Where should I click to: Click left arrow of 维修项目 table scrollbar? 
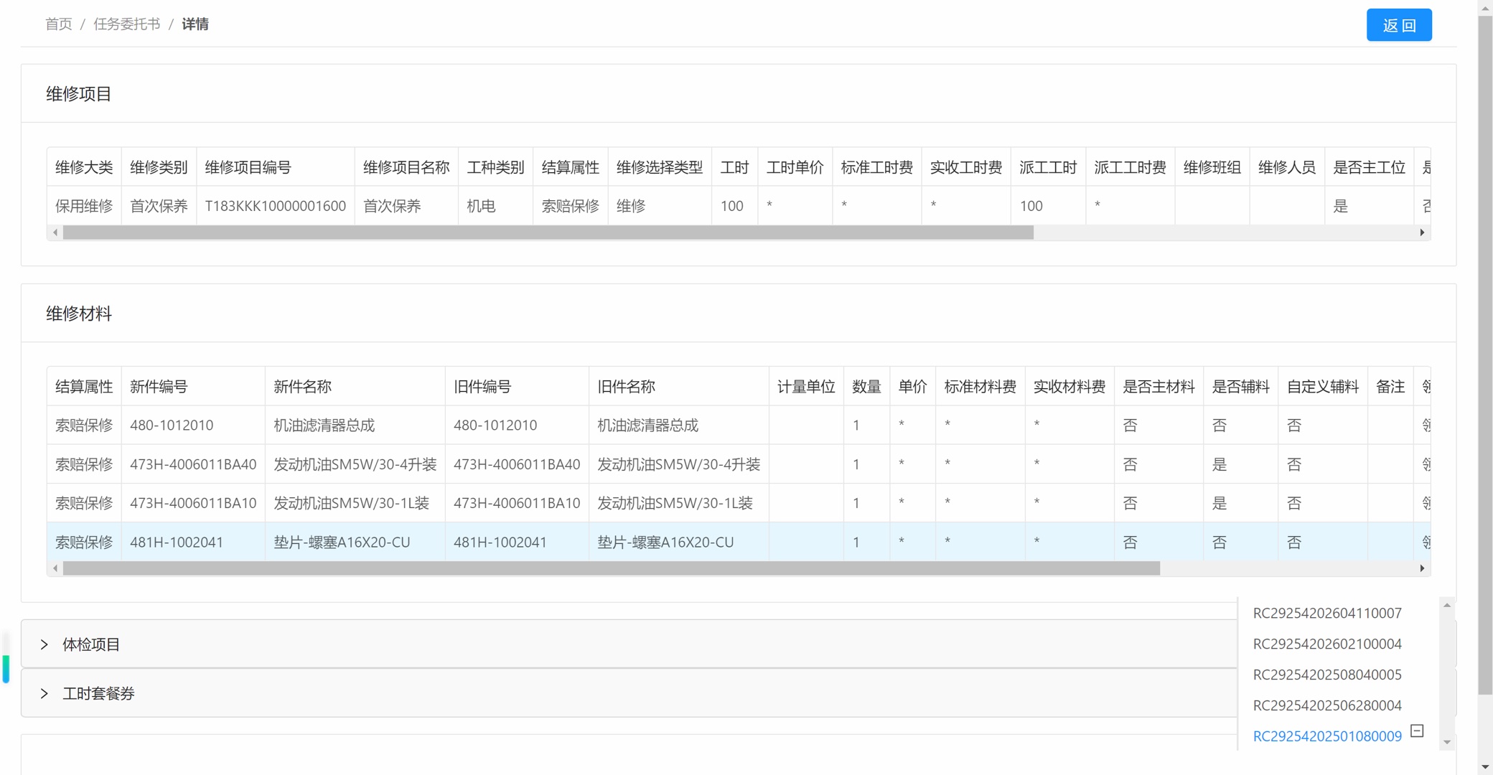55,232
